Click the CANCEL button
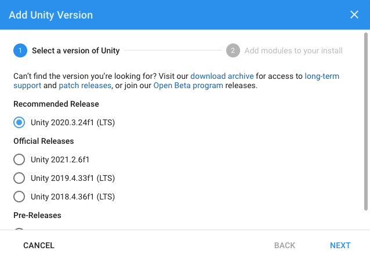370x265 pixels. (x=39, y=245)
